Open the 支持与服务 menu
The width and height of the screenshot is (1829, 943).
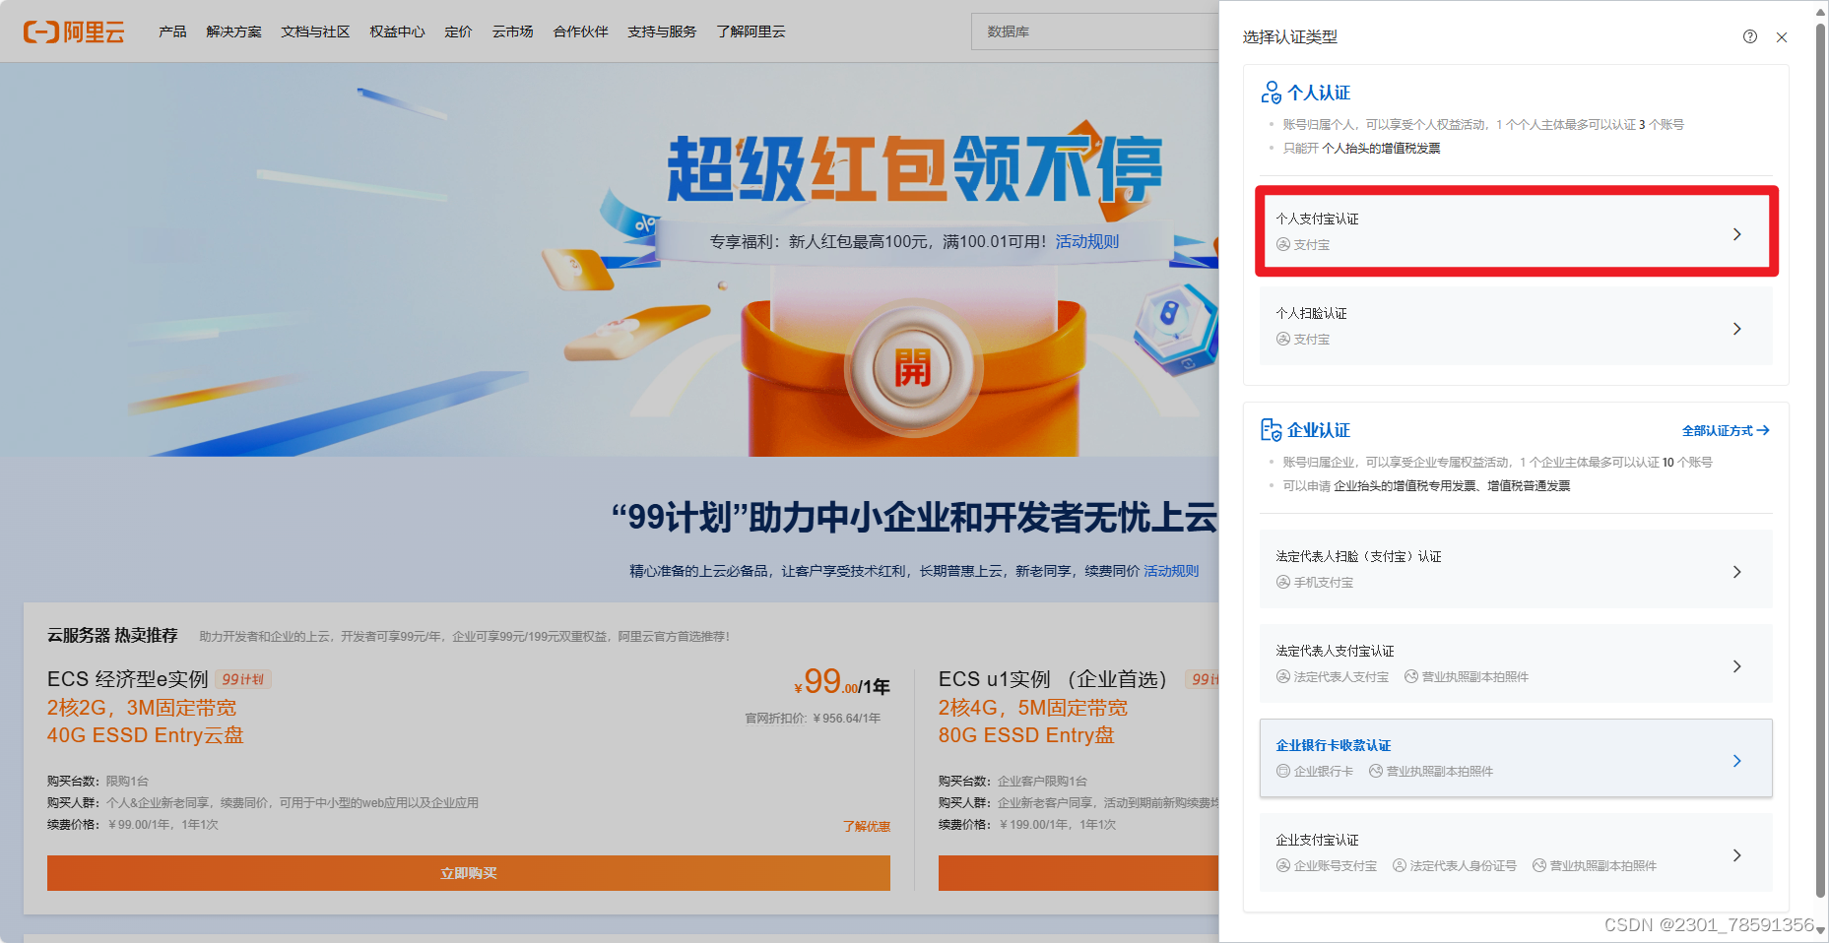point(662,31)
